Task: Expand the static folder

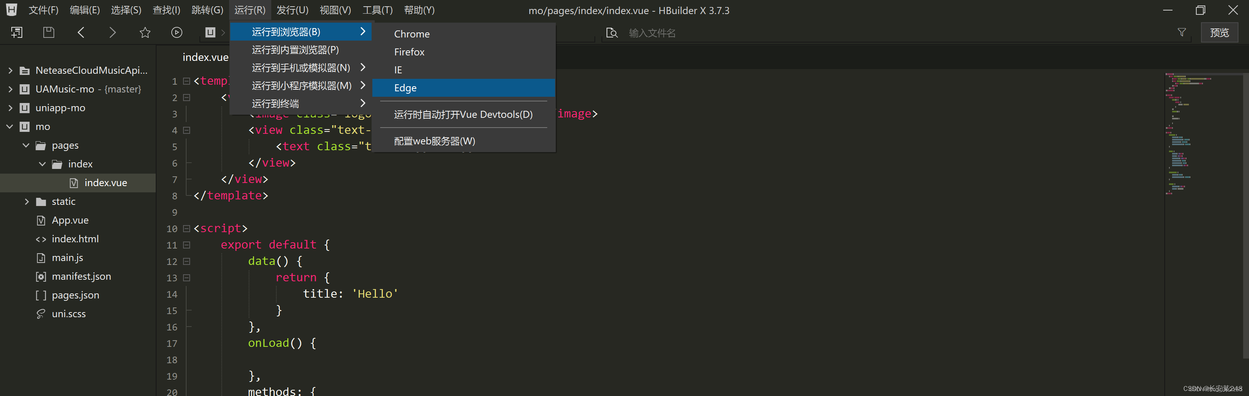Action: (27, 202)
